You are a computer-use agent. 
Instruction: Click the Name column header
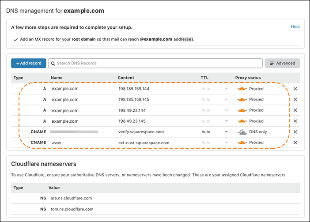click(x=57, y=78)
